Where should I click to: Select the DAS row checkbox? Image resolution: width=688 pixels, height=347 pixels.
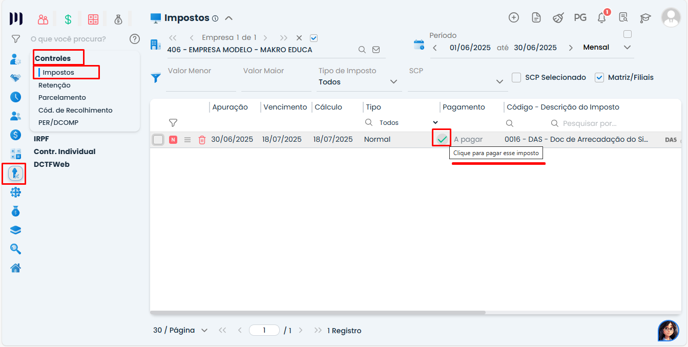(158, 140)
